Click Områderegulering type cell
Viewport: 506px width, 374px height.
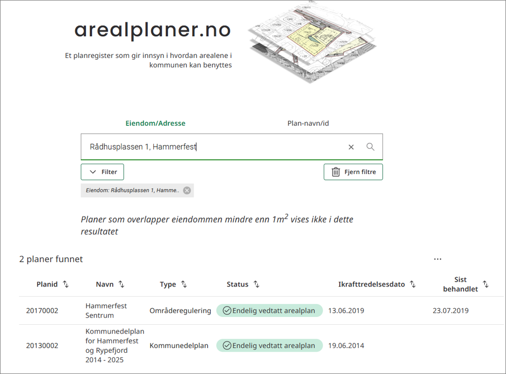coord(180,311)
